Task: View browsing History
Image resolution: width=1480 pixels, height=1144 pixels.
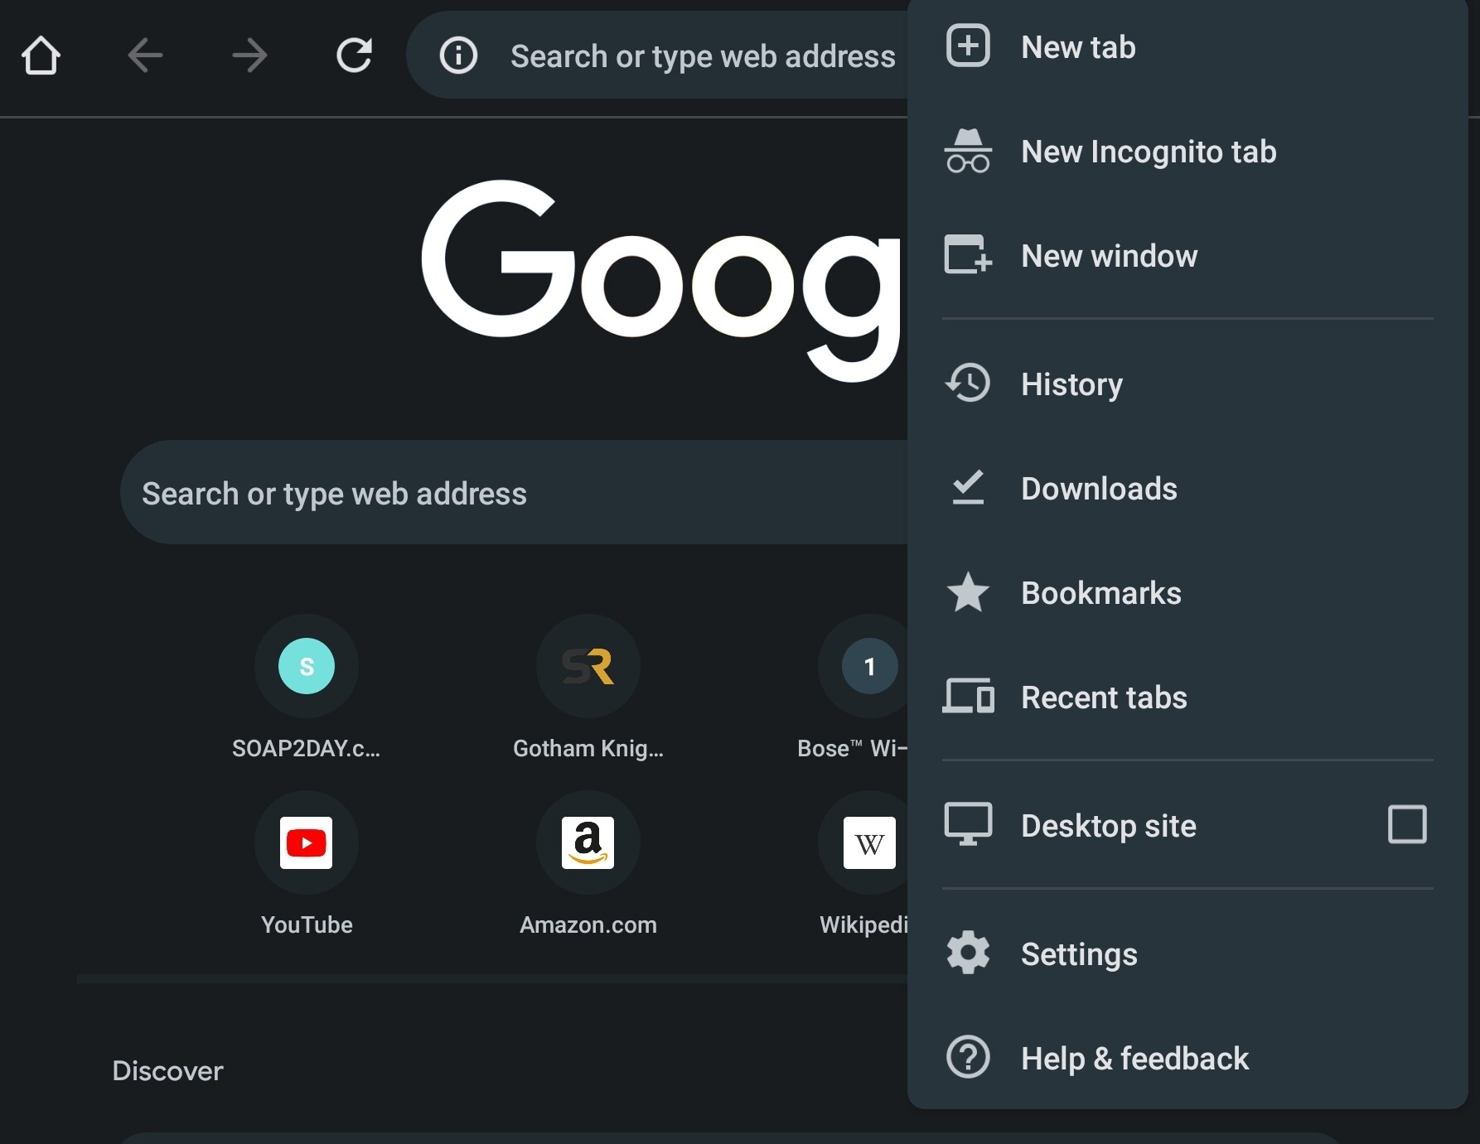Action: click(x=1071, y=384)
